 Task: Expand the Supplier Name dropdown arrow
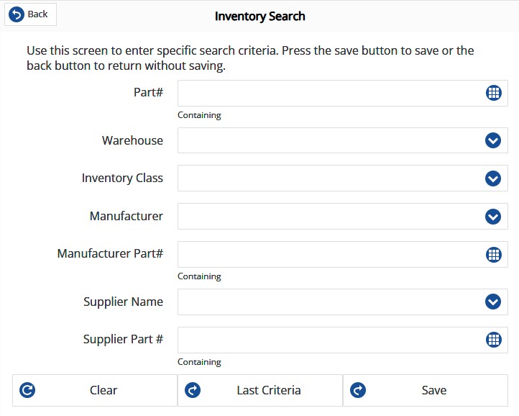(x=493, y=302)
